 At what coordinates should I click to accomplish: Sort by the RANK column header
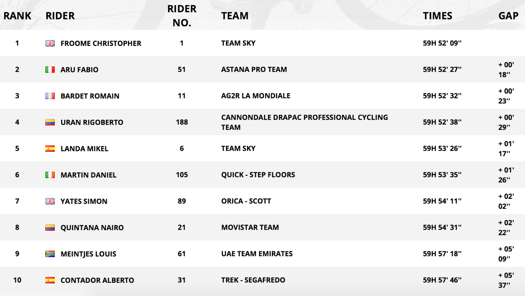click(x=17, y=16)
